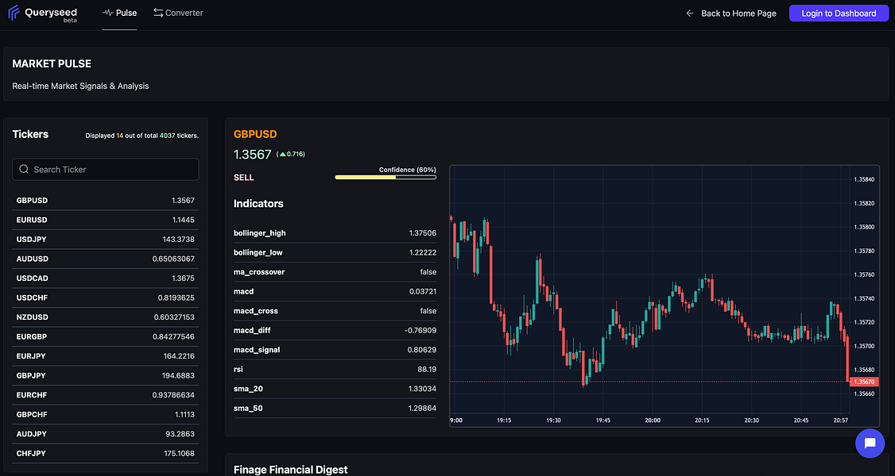
Task: Select the AUDUSD ticker row
Action: tap(105, 259)
